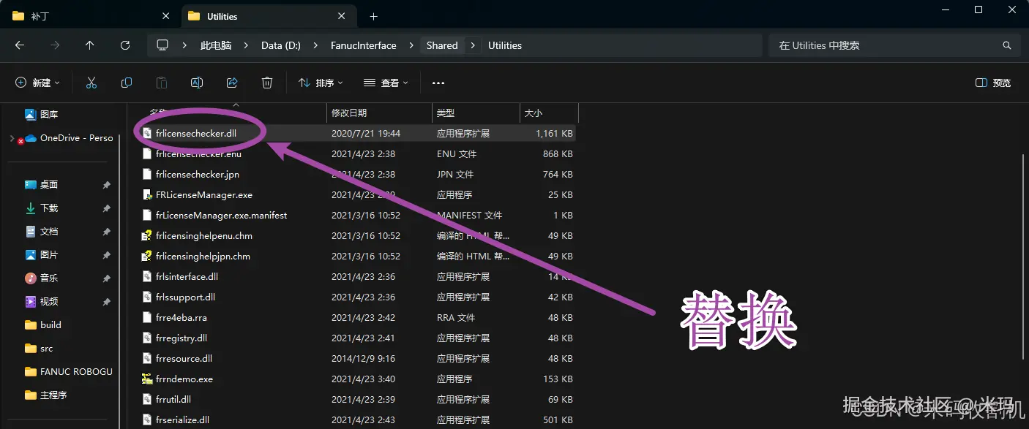
Task: Click the This PC monitor icon in address bar
Action: point(162,45)
